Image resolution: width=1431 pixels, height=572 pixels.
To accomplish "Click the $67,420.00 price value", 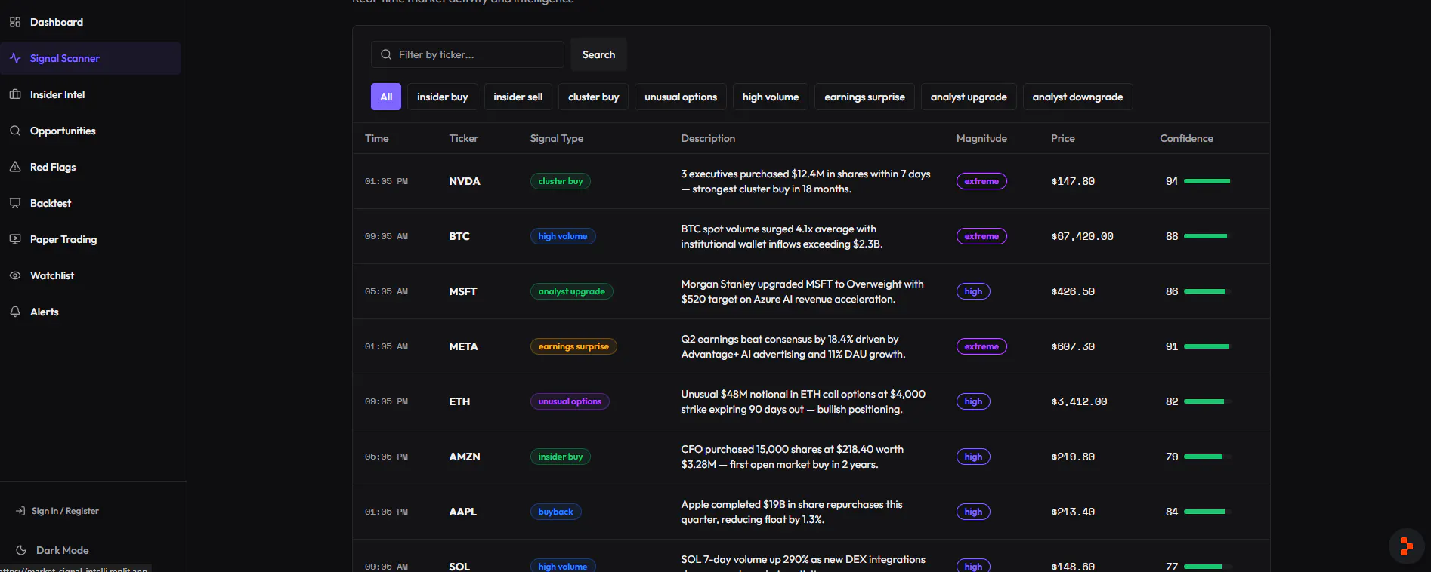I will [1082, 236].
